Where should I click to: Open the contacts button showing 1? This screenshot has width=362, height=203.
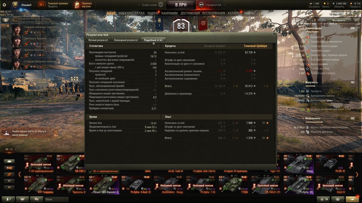[x=8, y=199]
